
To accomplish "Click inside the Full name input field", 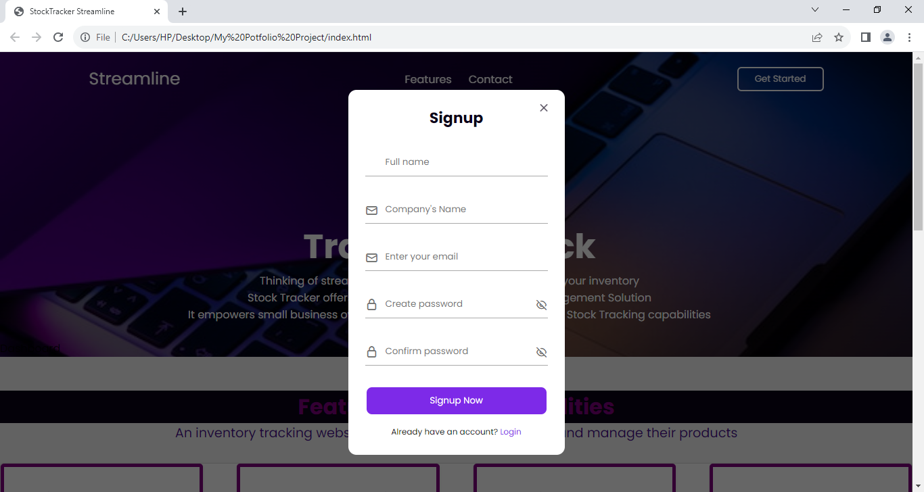I will click(x=456, y=162).
